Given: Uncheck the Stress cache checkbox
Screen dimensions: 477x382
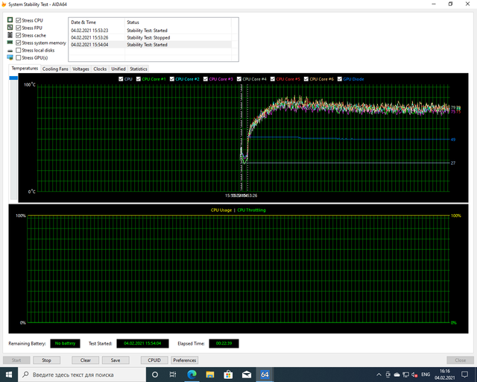Looking at the screenshot, I should 18,35.
